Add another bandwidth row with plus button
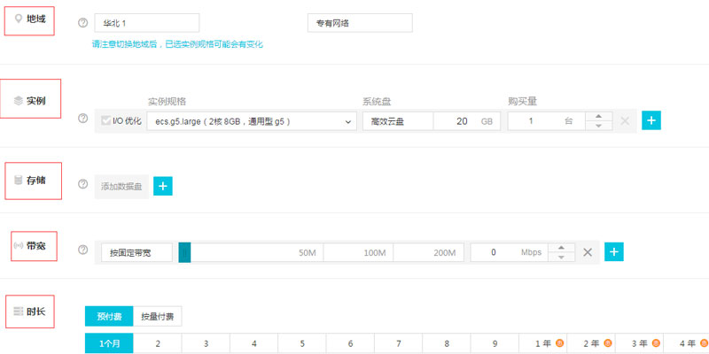The height and width of the screenshot is (354, 709). pos(614,252)
